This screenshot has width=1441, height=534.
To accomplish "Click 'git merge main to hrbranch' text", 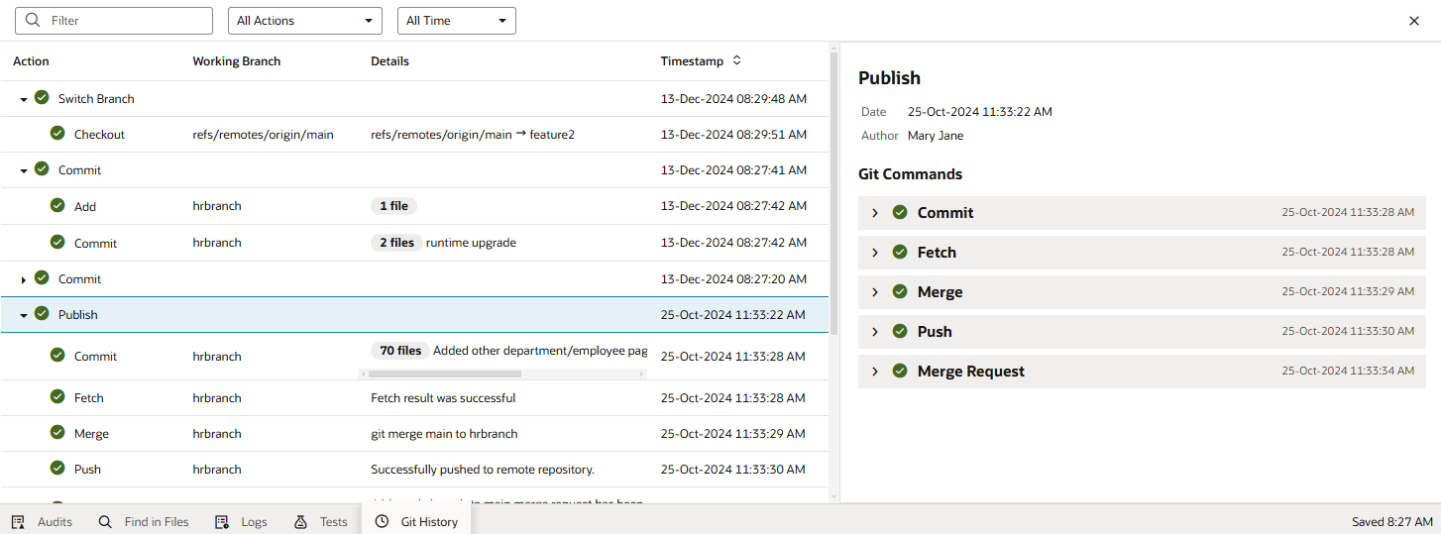I will click(444, 434).
